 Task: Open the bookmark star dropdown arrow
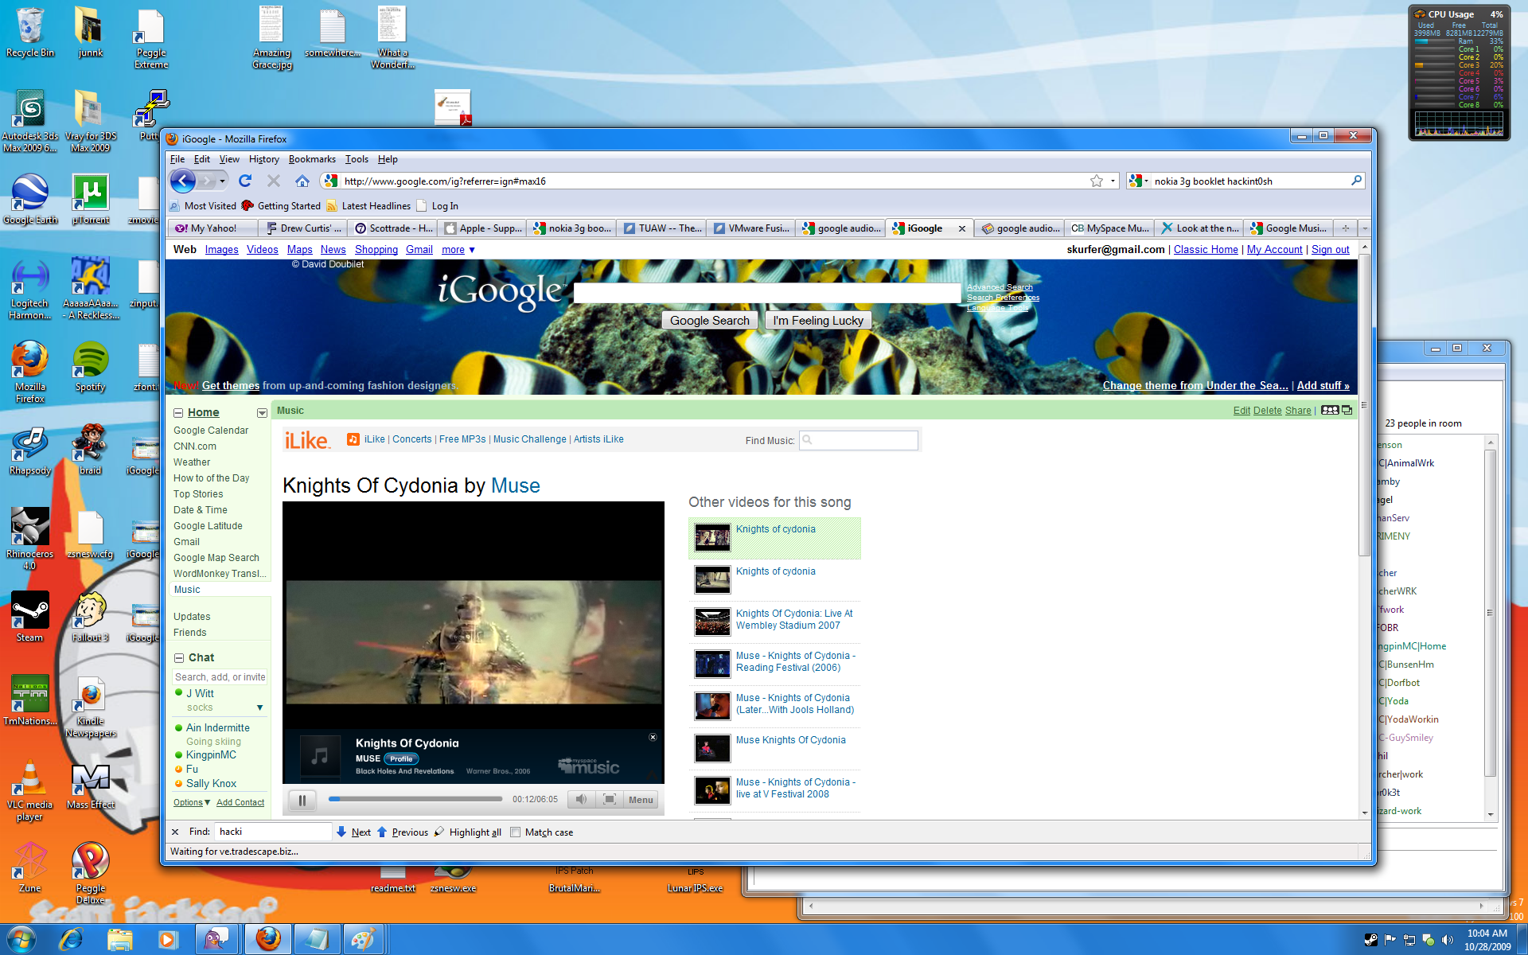[1113, 181]
